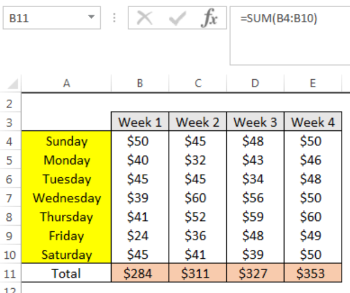Expand the Name Box dropdown arrow
Viewport: 350px width, 293px height.
click(91, 17)
